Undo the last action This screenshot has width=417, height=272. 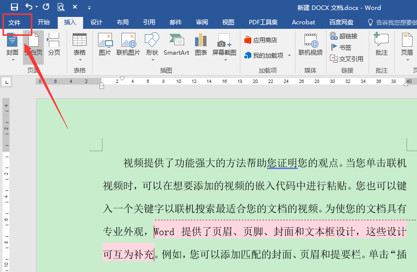(x=29, y=6)
